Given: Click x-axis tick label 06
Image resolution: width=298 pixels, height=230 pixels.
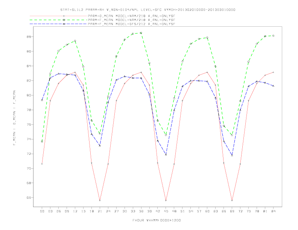Looking at the screenshot, I should [59, 211].
